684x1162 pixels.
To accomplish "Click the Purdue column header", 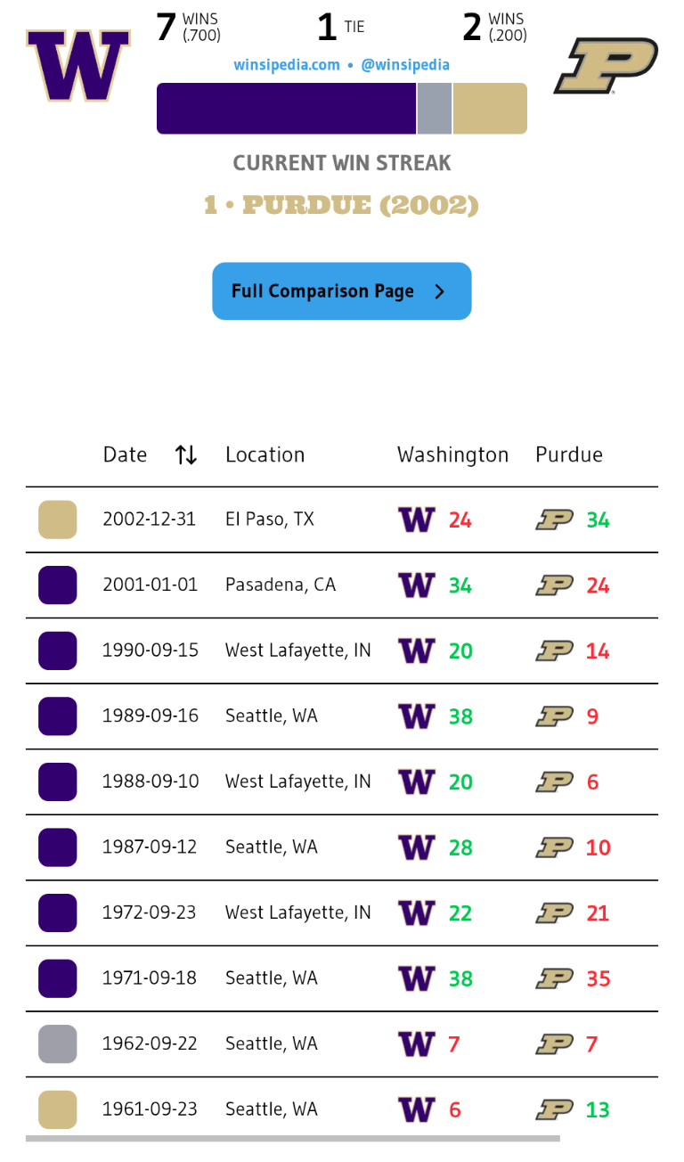I will click(569, 454).
